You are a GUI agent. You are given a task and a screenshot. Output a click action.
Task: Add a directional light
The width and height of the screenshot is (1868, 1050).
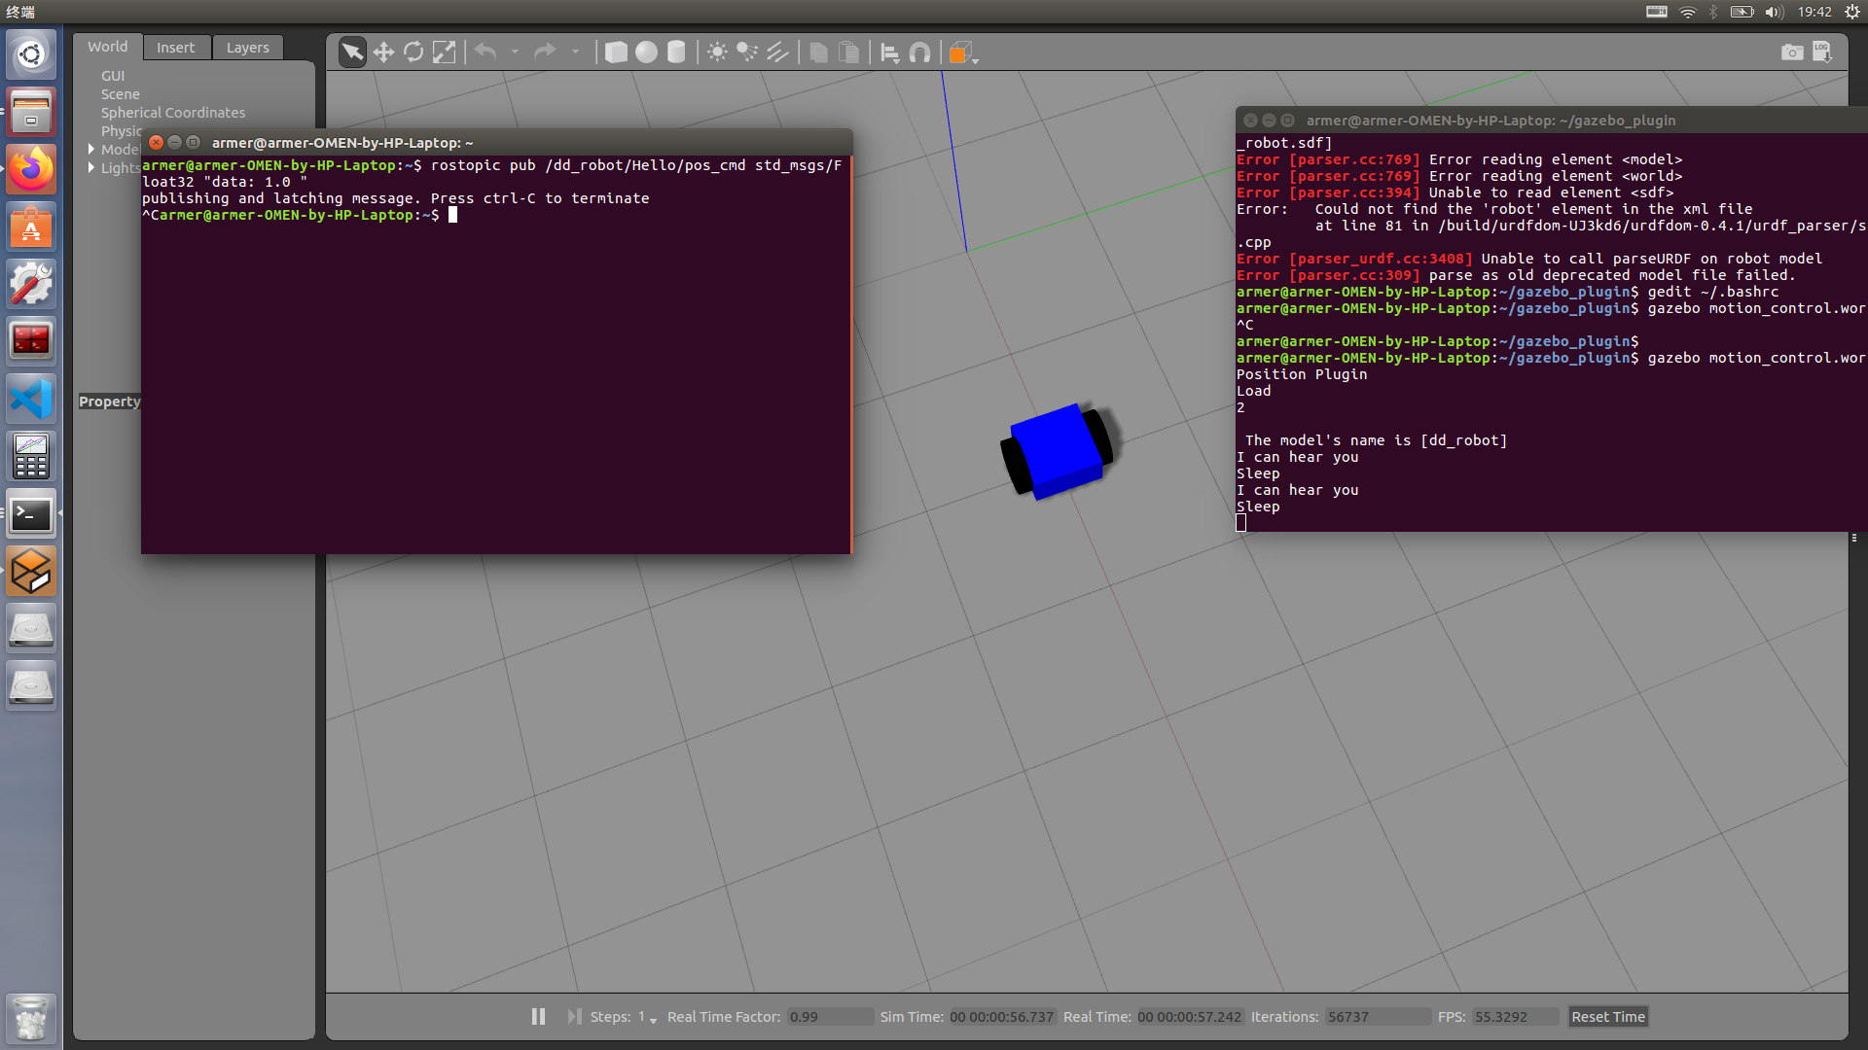[777, 52]
